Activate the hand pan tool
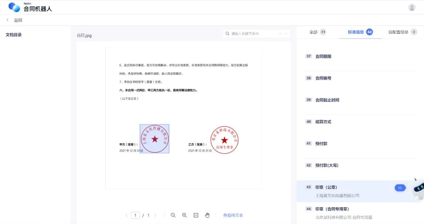The height and width of the screenshot is (224, 424). pos(207,215)
